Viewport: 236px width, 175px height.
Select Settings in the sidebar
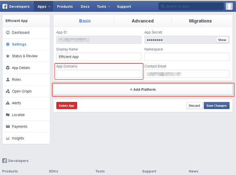[x=26, y=44]
